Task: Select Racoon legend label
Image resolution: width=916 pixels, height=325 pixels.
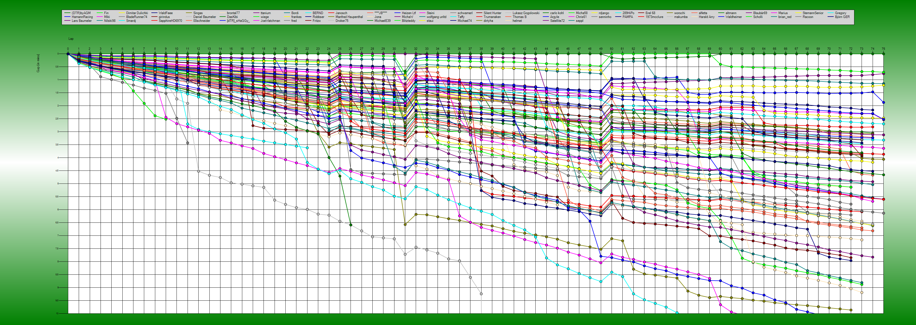Action: (x=808, y=17)
